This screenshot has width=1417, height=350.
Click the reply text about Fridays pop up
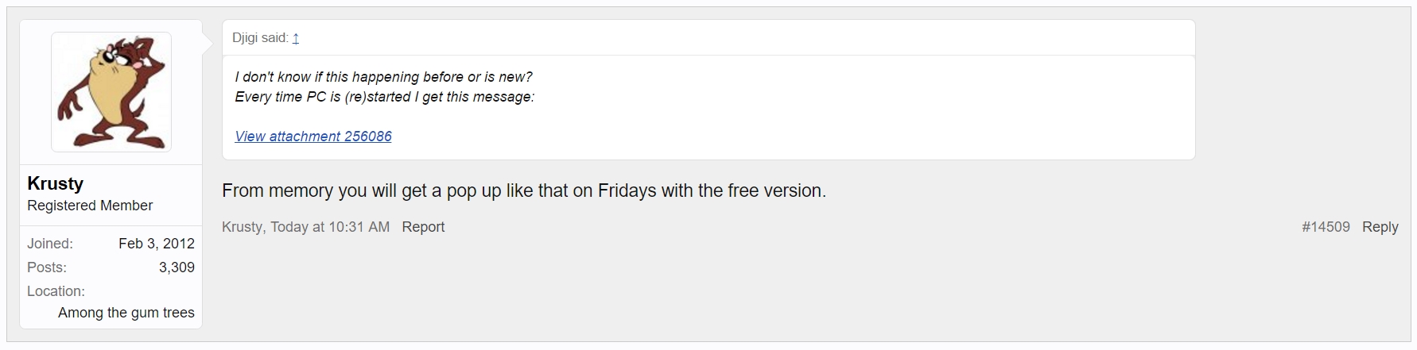click(x=524, y=190)
